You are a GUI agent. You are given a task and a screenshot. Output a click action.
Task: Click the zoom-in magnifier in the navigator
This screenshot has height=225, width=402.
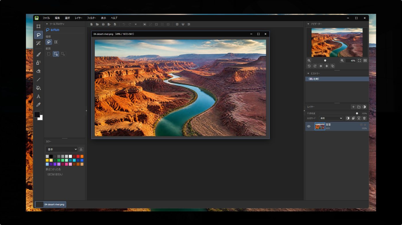(x=342, y=60)
